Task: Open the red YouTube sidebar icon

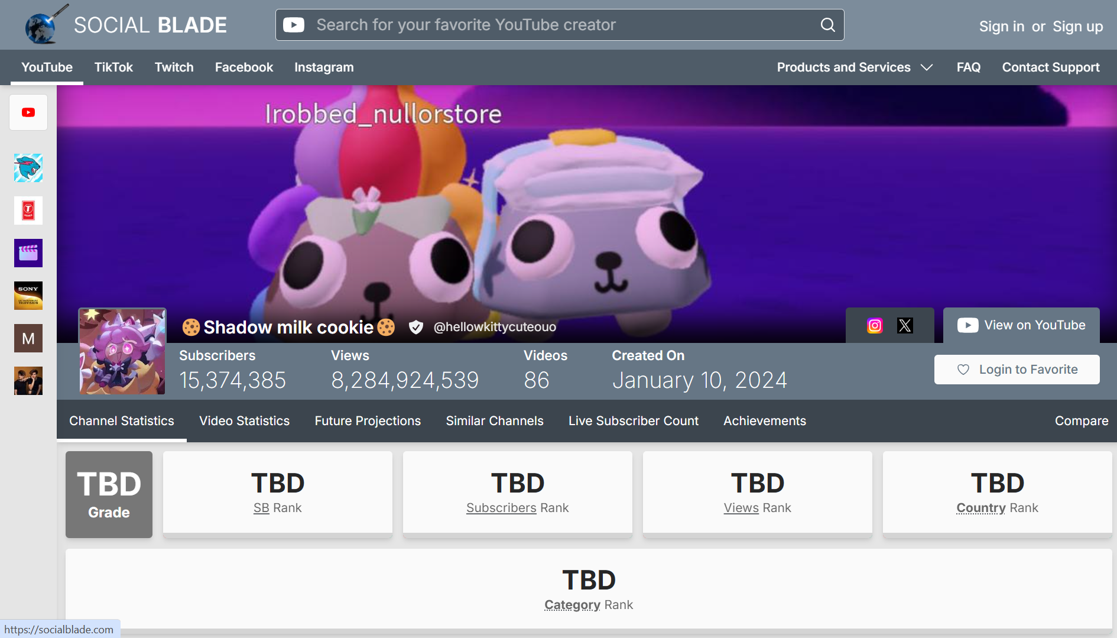Action: (x=28, y=112)
